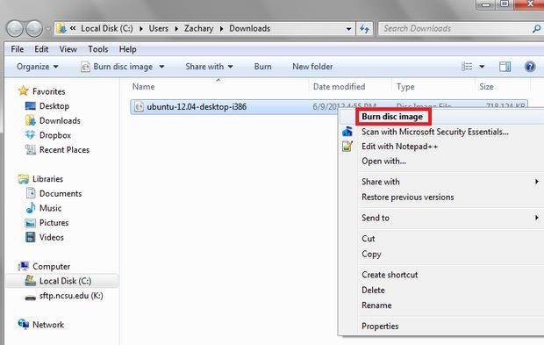Click the Burn toolbar button
The height and width of the screenshot is (345, 544).
[x=262, y=67]
